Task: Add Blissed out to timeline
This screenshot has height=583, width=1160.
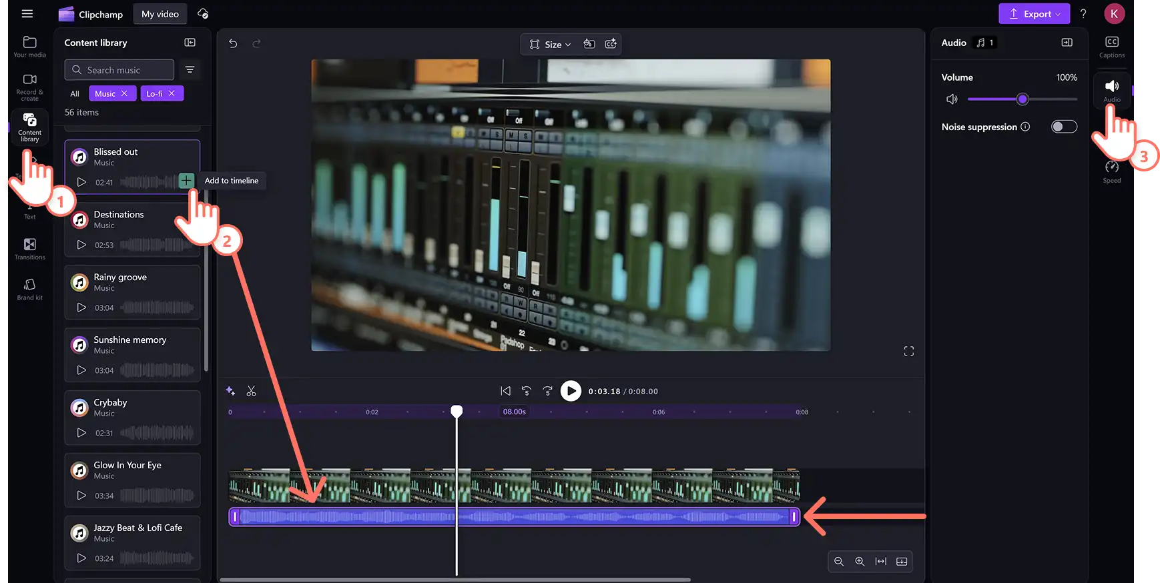Action: (186, 180)
